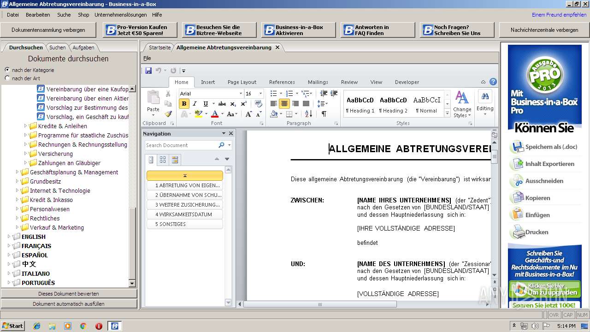
Task: Click 'Speichern als (.doc)' button
Action: pyautogui.click(x=544, y=147)
